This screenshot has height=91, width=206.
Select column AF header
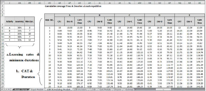click(70, 3)
